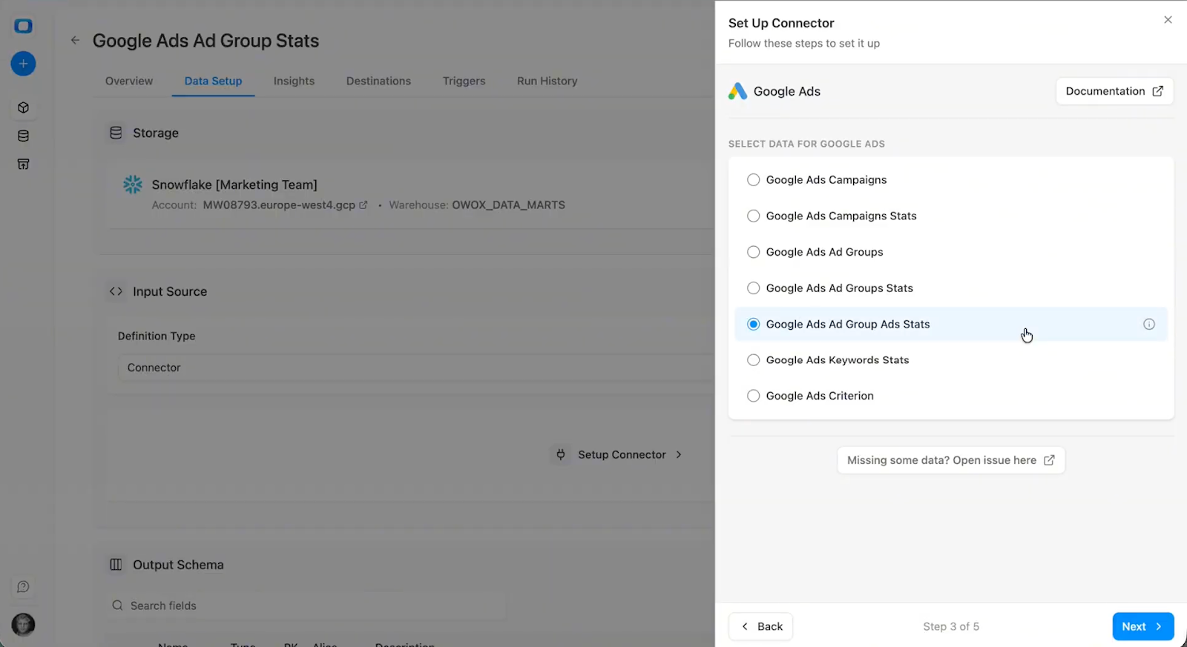Open the Definition Type Connector dropdown
This screenshot has width=1187, height=647.
point(415,368)
